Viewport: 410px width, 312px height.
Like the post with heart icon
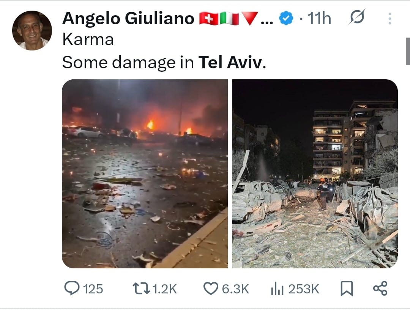pyautogui.click(x=210, y=288)
